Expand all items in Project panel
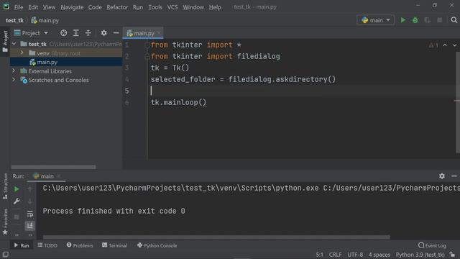The width and height of the screenshot is (460, 259). pyautogui.click(x=76, y=33)
